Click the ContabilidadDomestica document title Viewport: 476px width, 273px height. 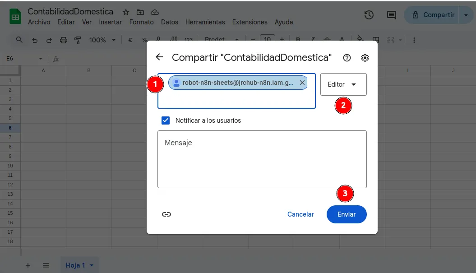pos(70,12)
